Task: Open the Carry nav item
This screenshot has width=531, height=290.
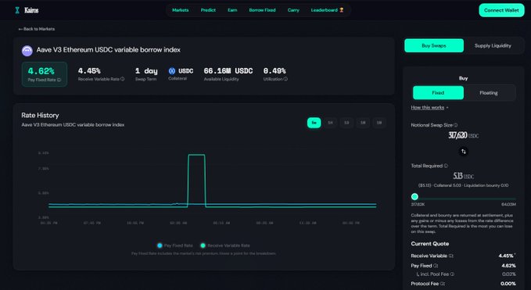Action: tap(293, 10)
